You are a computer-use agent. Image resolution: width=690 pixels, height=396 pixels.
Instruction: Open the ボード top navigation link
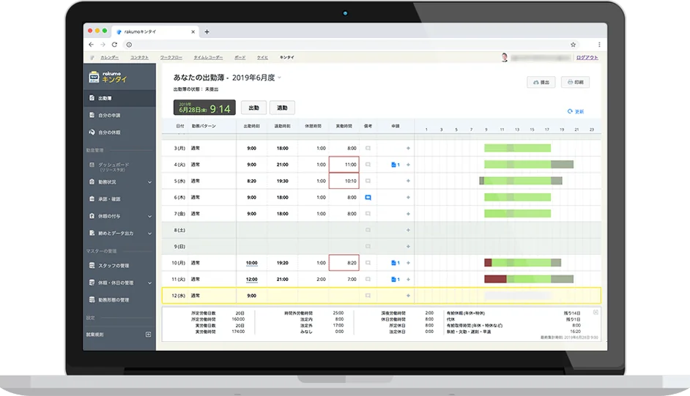point(240,58)
